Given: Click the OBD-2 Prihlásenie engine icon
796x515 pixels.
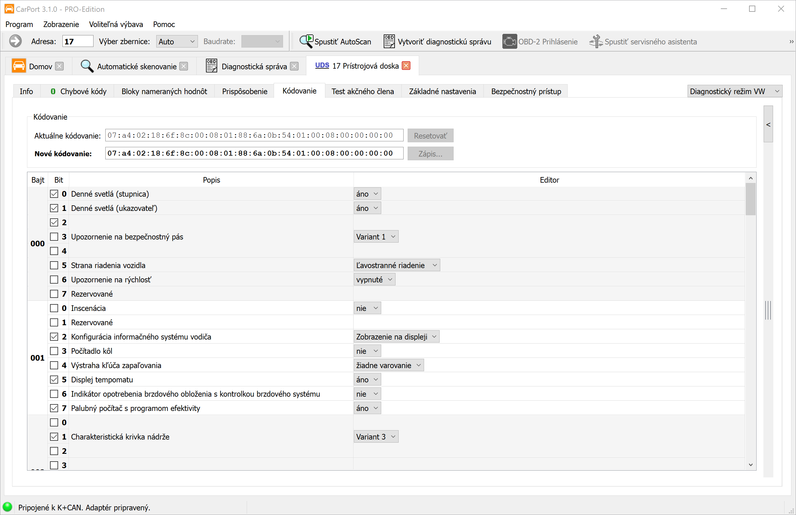Looking at the screenshot, I should coord(509,42).
